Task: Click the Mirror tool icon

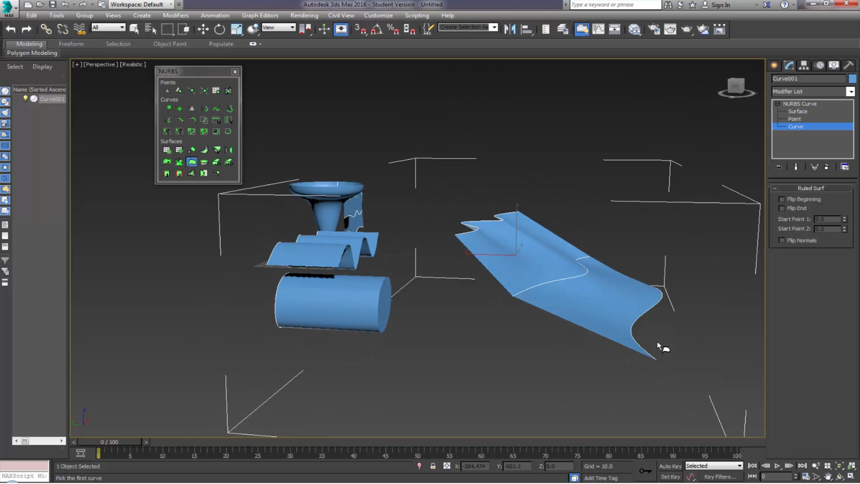Action: point(510,29)
